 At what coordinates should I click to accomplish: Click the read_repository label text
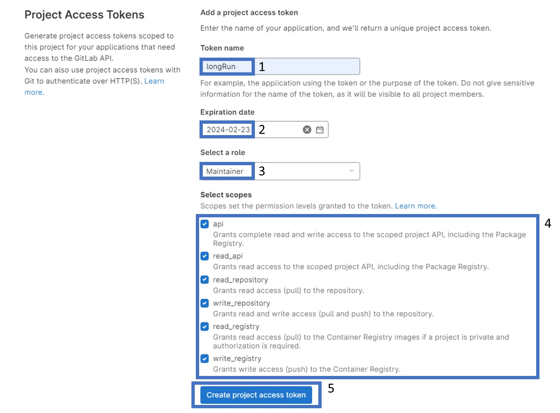[241, 280]
